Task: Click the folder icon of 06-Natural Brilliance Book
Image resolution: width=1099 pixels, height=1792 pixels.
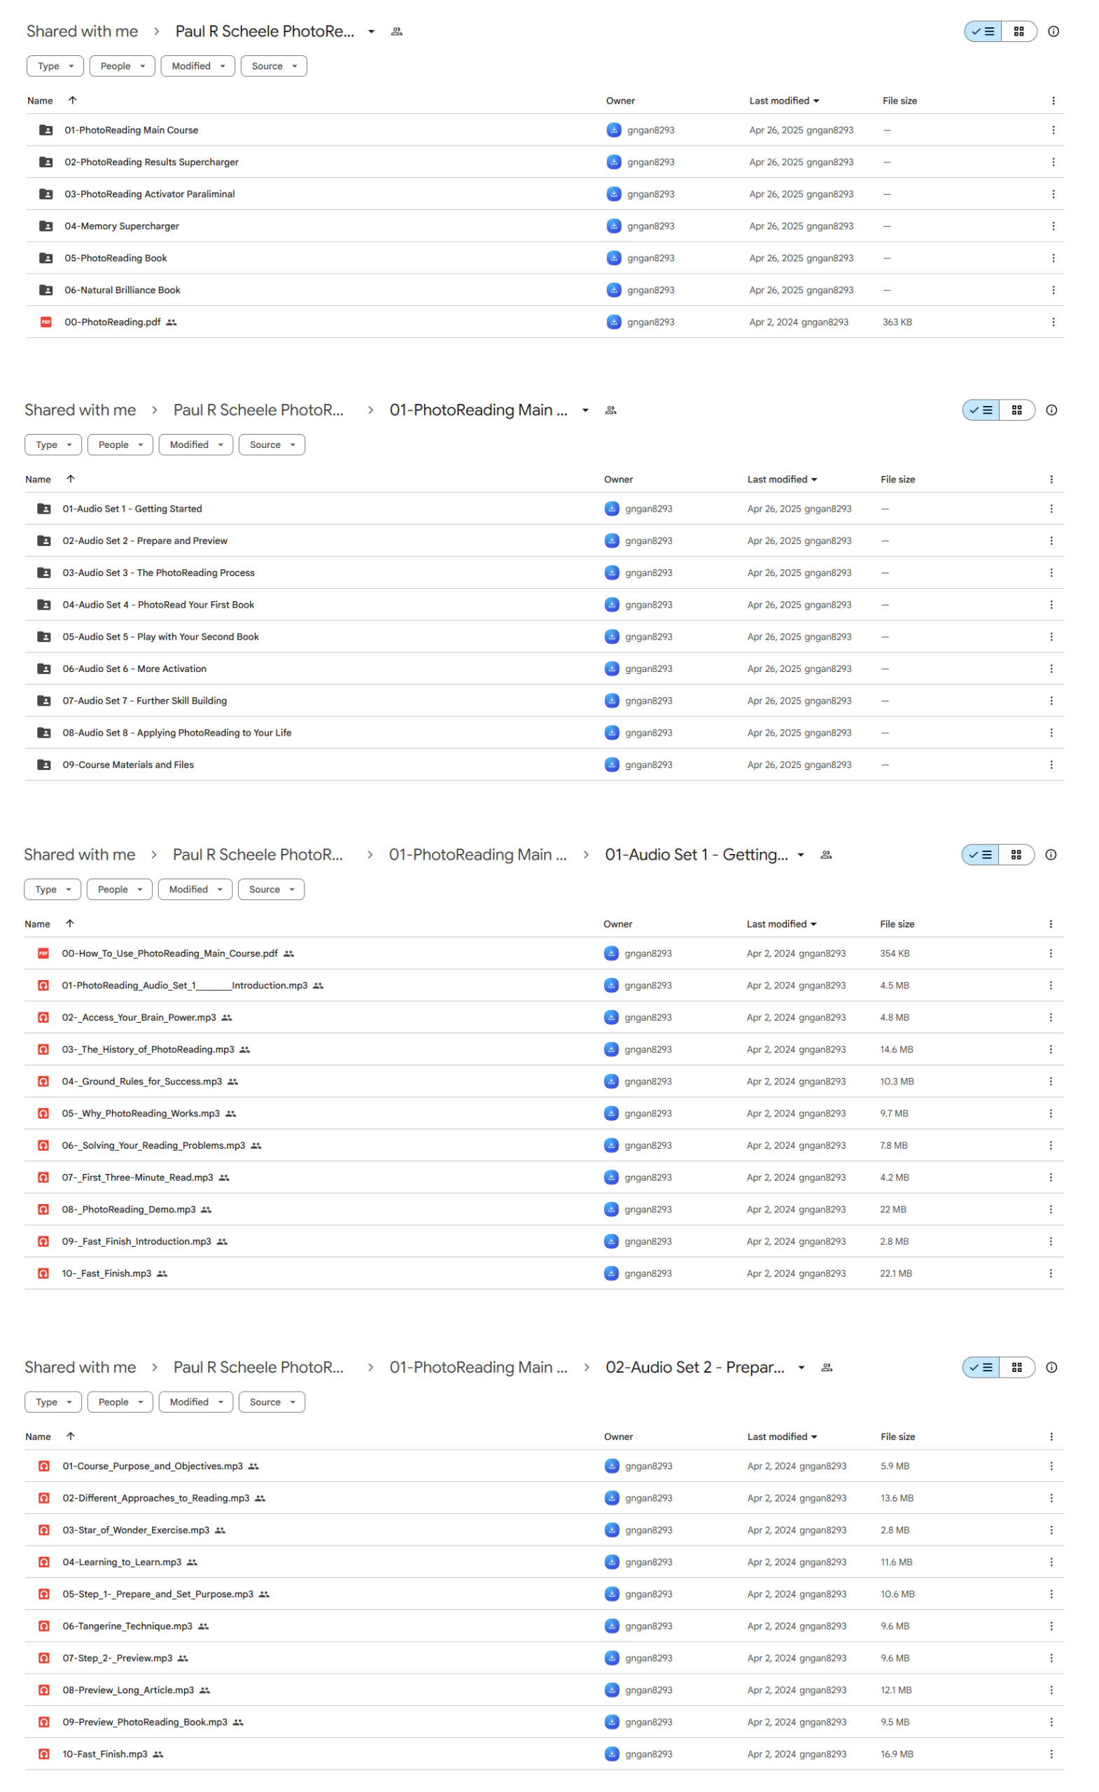Action: [45, 290]
